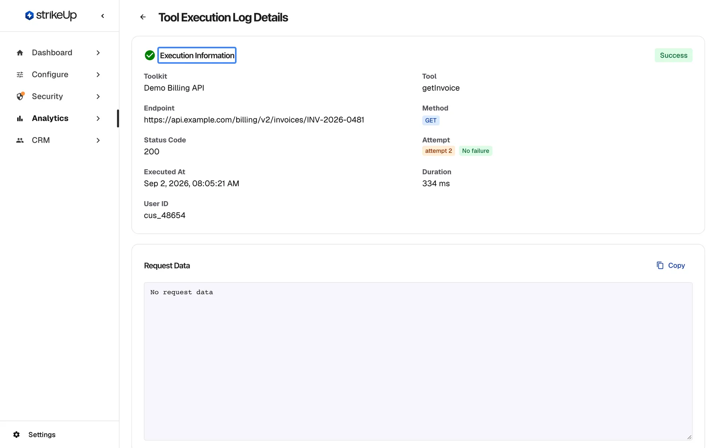Expand the Analytics submenu chevron

98,118
